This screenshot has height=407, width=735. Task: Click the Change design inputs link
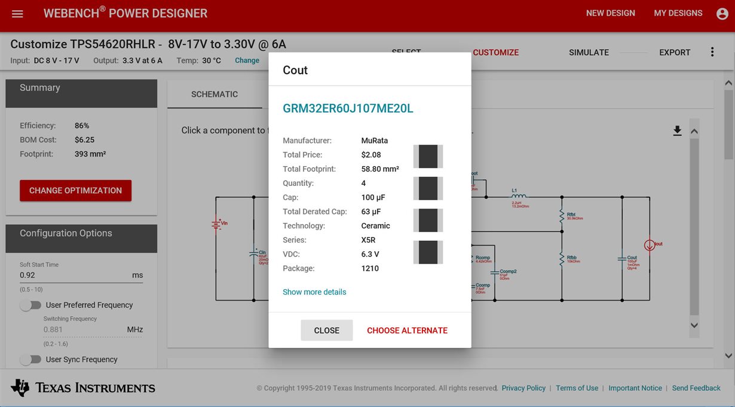pyautogui.click(x=247, y=60)
